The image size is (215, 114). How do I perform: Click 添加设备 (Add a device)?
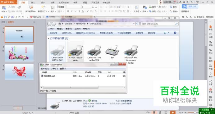tap(53, 33)
